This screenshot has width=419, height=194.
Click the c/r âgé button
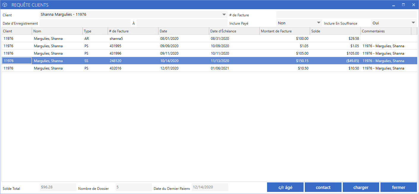coord(285,187)
